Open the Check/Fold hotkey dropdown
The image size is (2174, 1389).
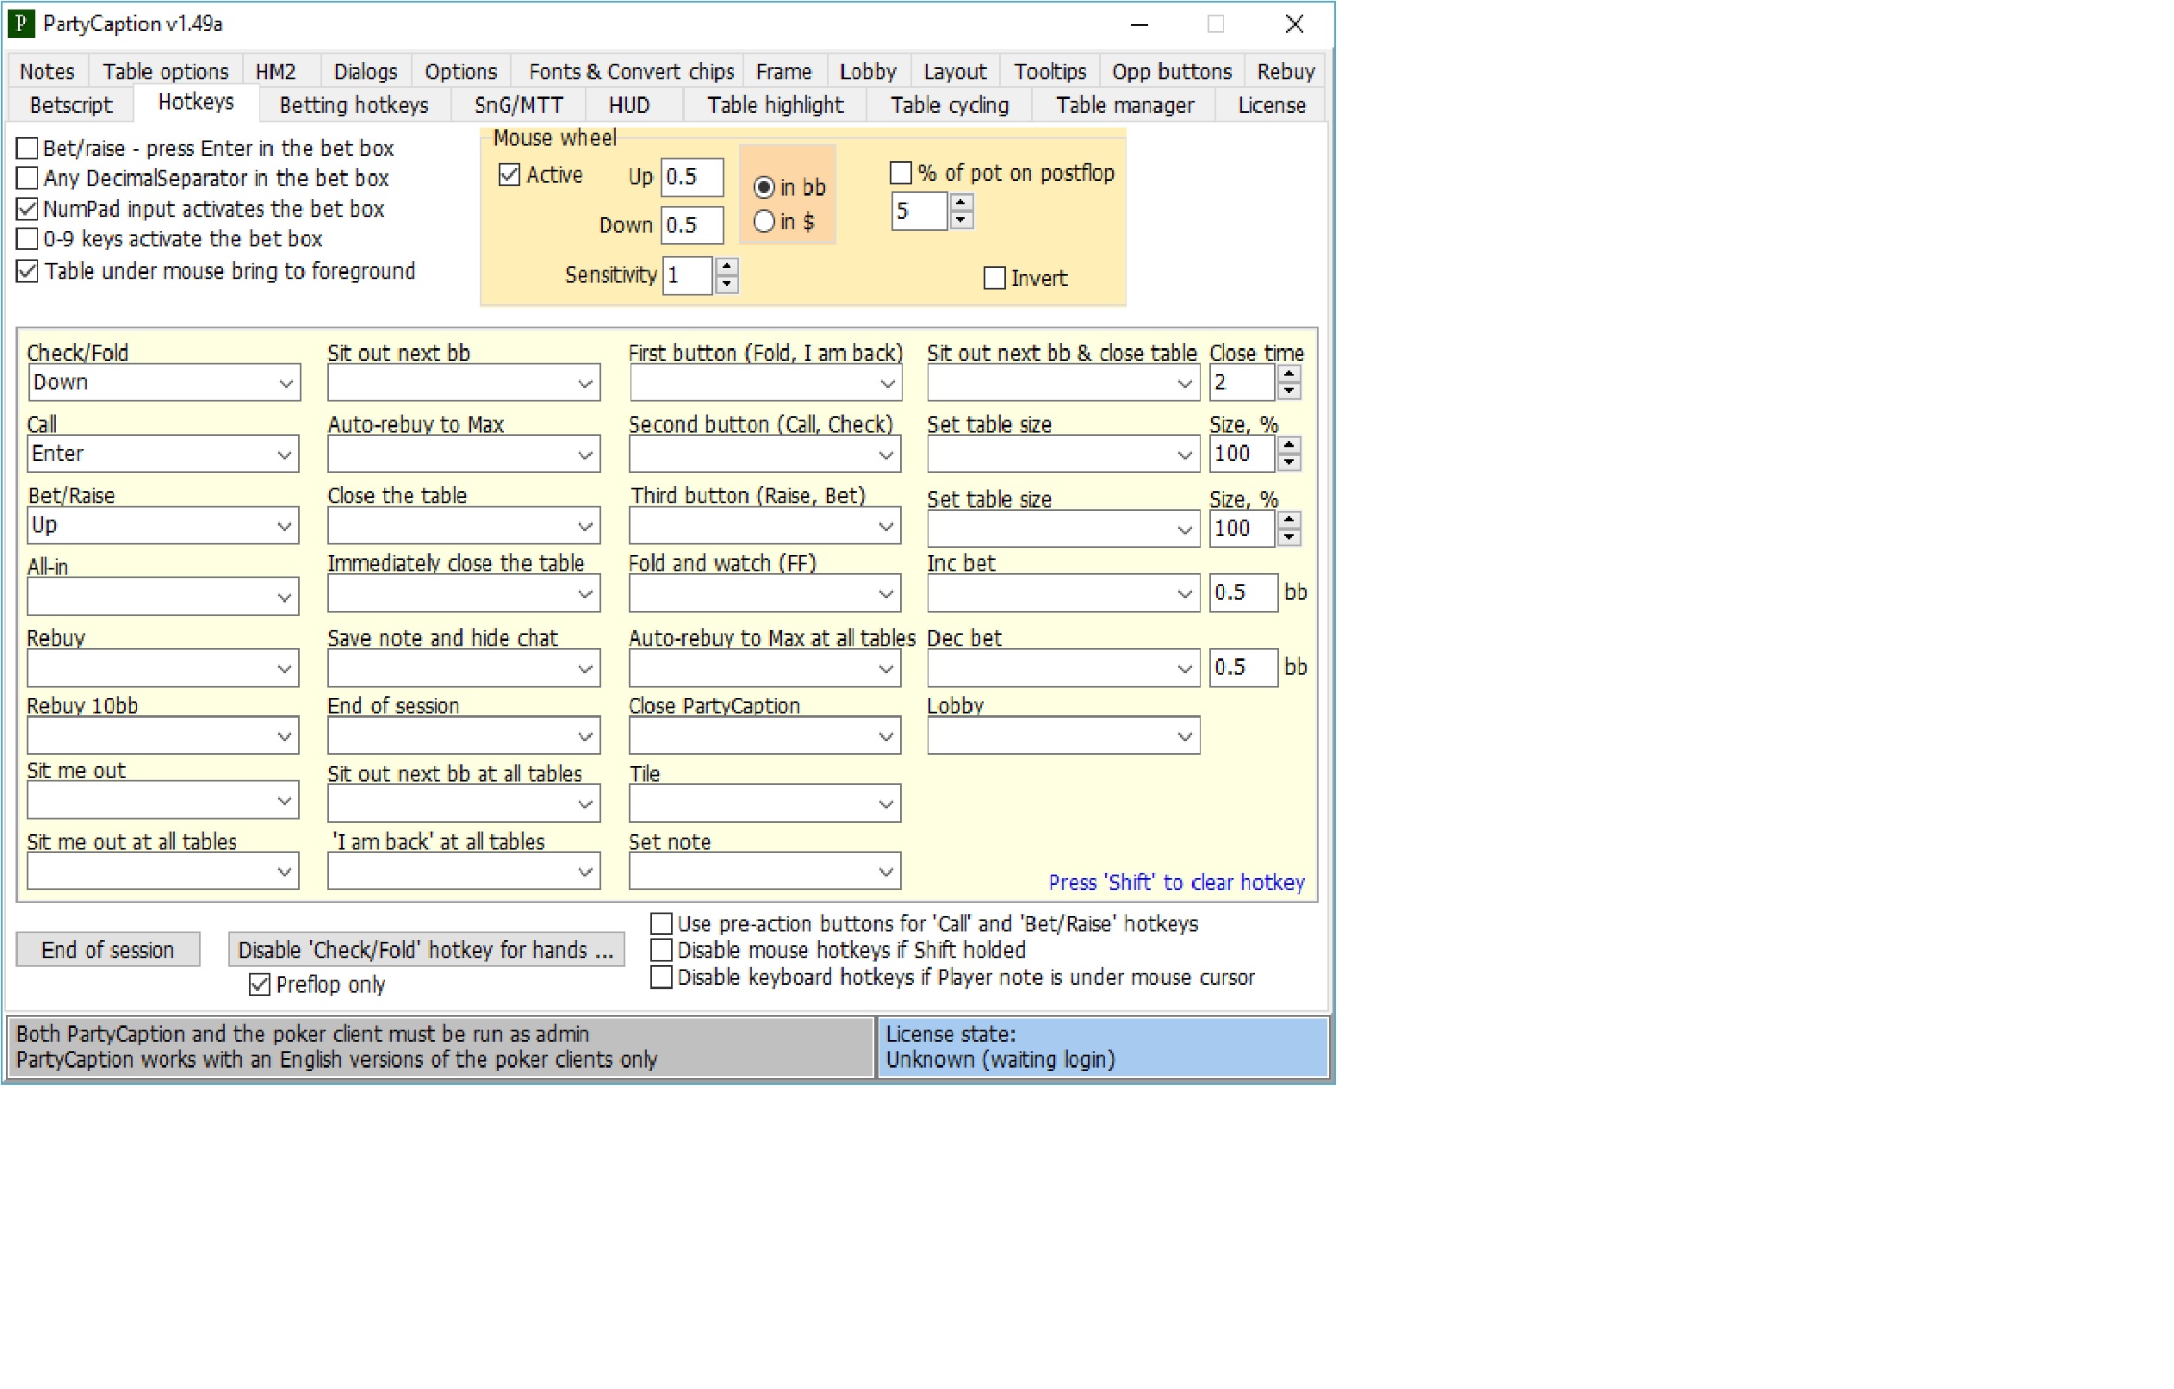(x=164, y=383)
